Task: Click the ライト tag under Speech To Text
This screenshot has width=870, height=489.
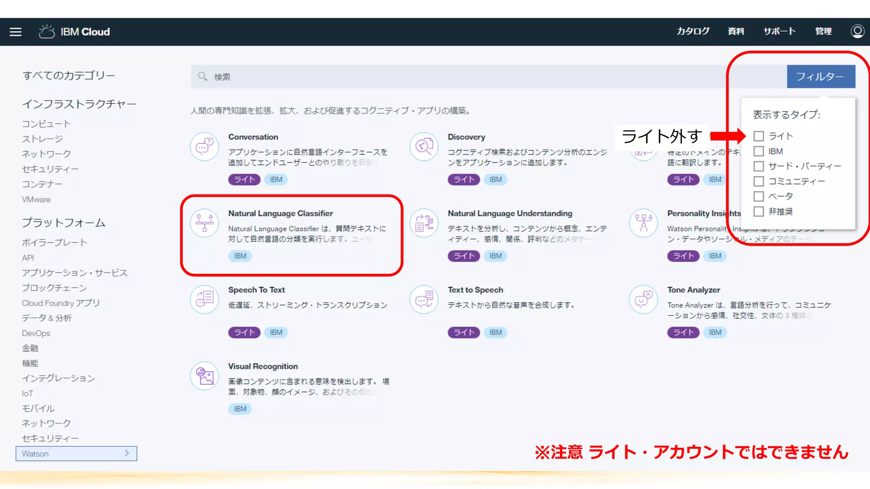Action: pyautogui.click(x=244, y=332)
